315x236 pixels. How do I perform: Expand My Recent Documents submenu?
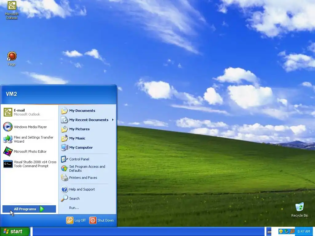pyautogui.click(x=88, y=120)
